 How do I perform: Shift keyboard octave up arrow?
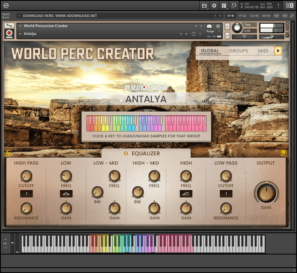pyautogui.click(x=5, y=239)
